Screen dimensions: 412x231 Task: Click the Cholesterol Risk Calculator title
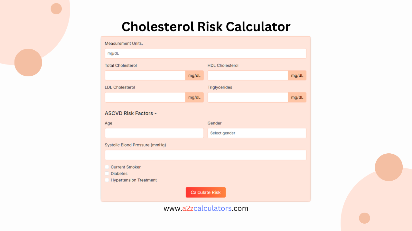[x=206, y=27]
